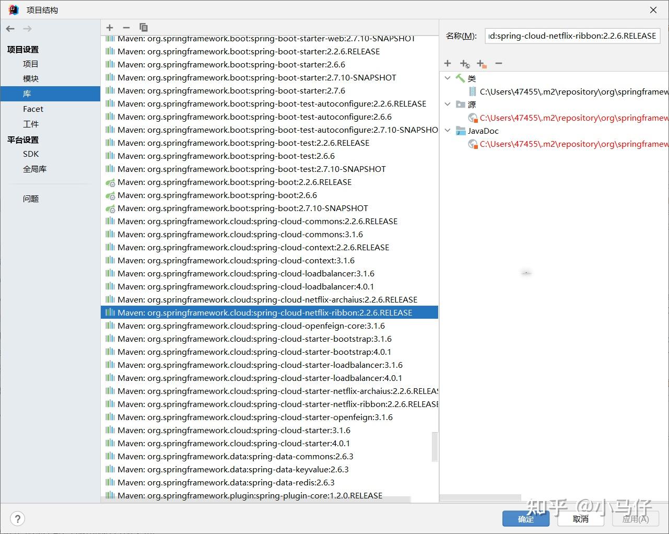Click the help question mark icon
This screenshot has height=534, width=669.
pos(17,518)
